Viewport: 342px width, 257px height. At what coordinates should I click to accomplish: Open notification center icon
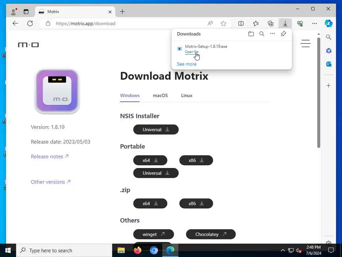(331, 250)
